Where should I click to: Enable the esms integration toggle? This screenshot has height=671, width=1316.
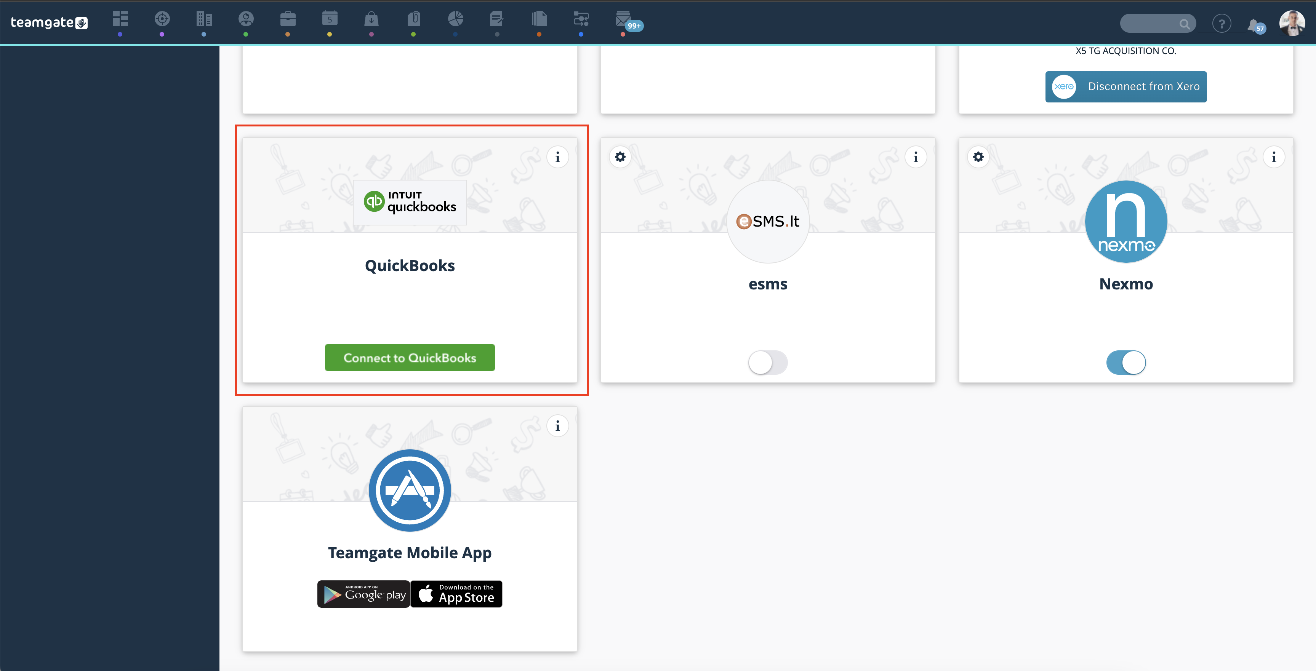[x=768, y=363]
